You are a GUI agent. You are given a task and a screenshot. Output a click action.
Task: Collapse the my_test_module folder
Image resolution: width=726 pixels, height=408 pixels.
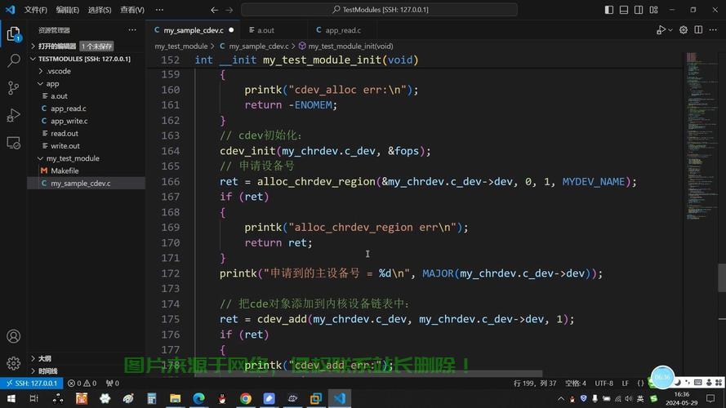[x=72, y=158]
